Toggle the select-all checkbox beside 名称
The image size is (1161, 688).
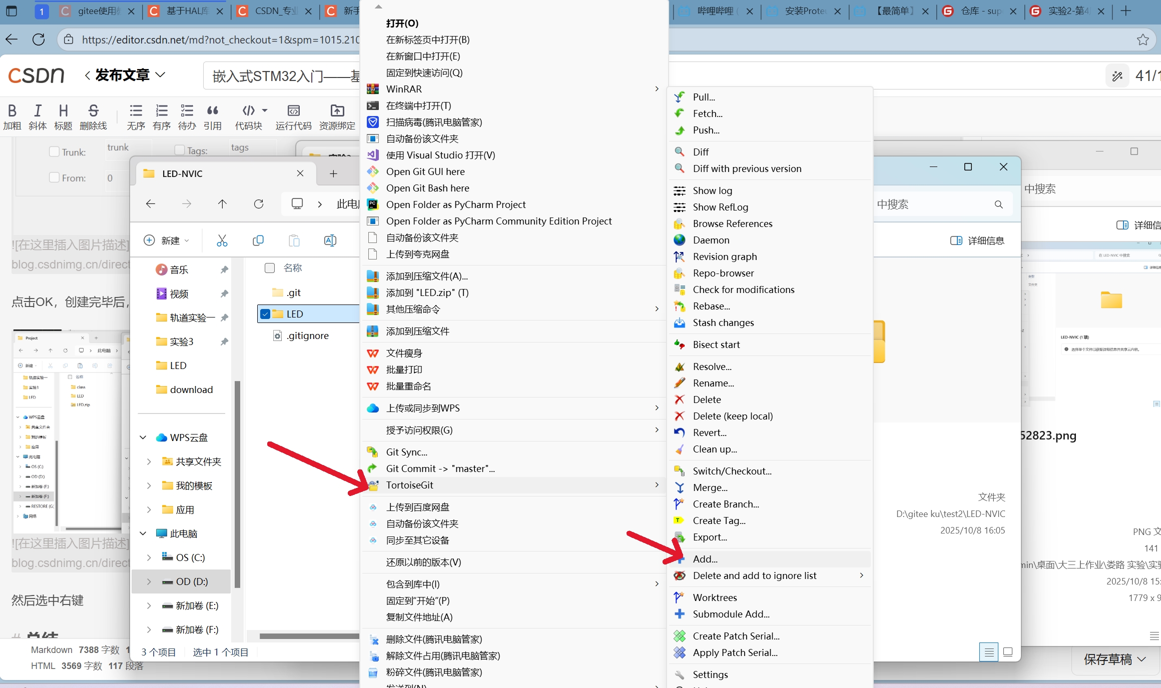point(270,268)
